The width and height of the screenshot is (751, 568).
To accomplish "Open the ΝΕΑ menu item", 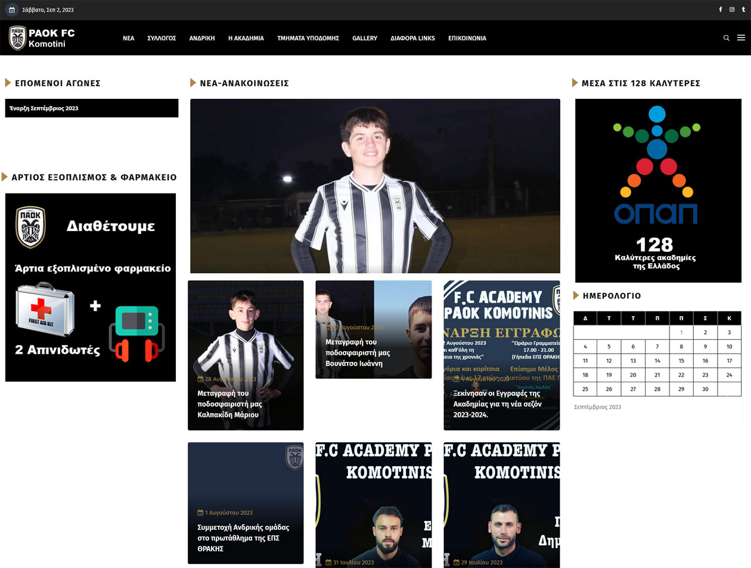I will [128, 38].
